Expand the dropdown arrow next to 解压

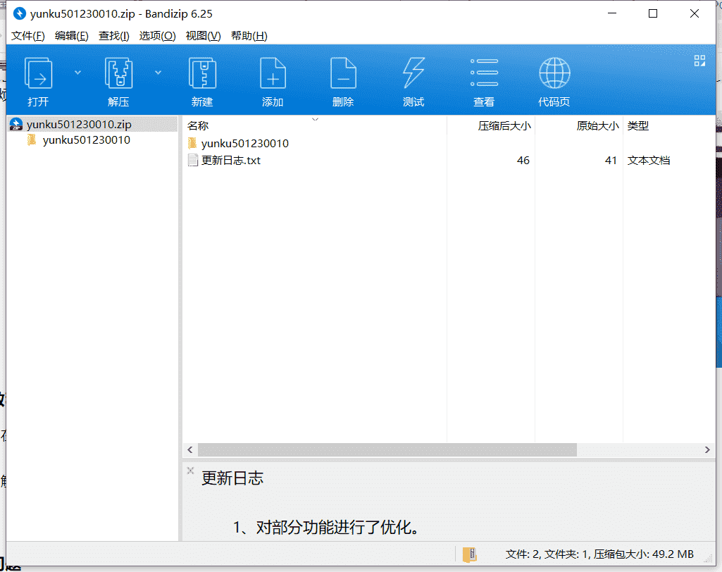point(158,73)
